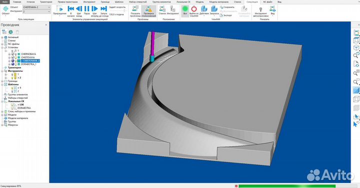Click the wireframe view icon in the view toolbar
Image resolution: width=360 pixels, height=188 pixels.
(x=356, y=99)
